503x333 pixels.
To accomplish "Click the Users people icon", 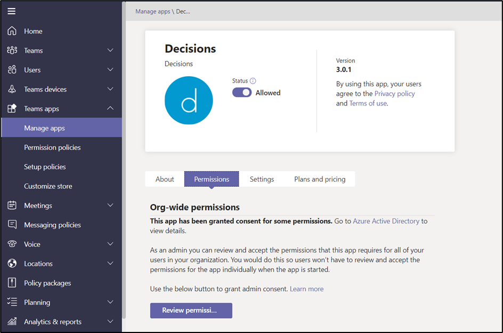I will 12,70.
